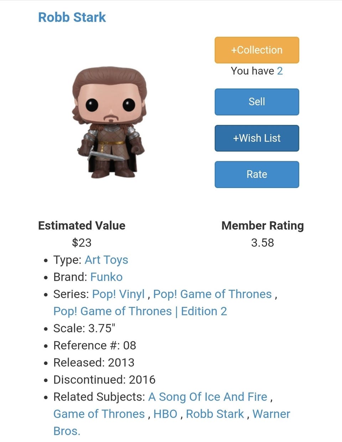
Task: Click the $23 estimated value
Action: (82, 243)
